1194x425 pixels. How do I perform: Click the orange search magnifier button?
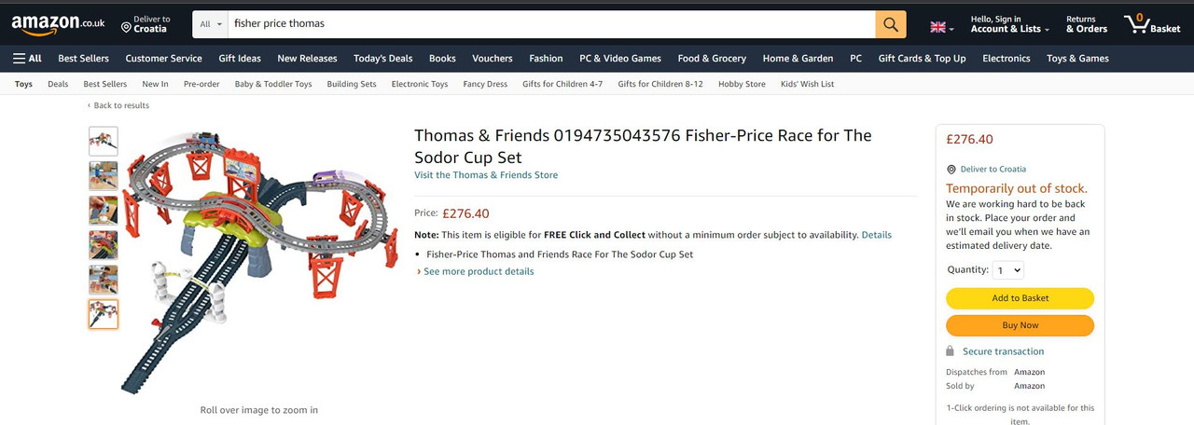point(891,24)
